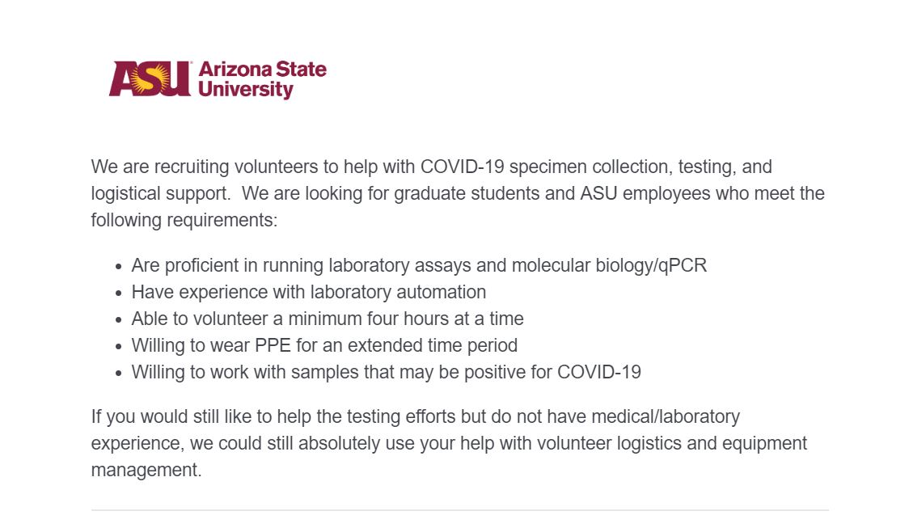Click the bullet dot before 'Have experience'
909x528 pixels.
120,293
